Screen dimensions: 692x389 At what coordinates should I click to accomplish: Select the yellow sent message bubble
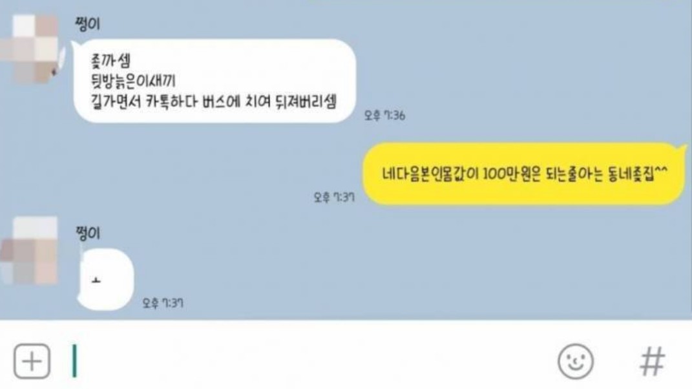525,174
